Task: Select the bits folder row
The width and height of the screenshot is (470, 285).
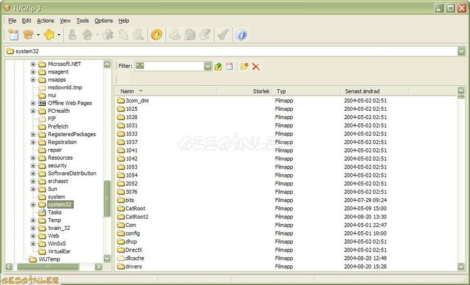Action: 286,200
